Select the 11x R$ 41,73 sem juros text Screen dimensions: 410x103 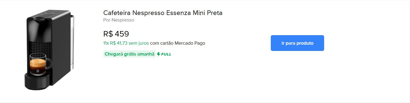click(126, 43)
